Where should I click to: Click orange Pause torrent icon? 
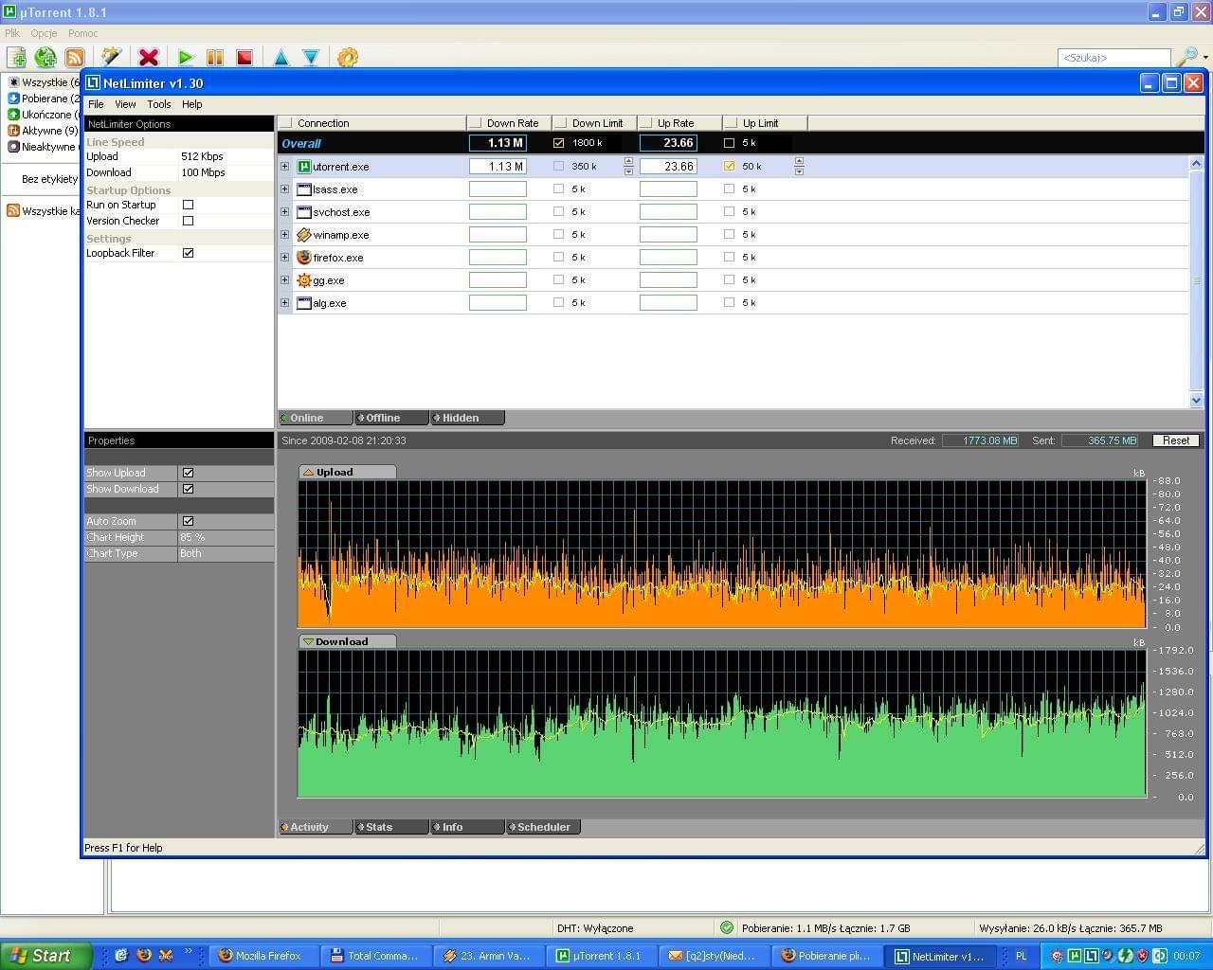215,58
